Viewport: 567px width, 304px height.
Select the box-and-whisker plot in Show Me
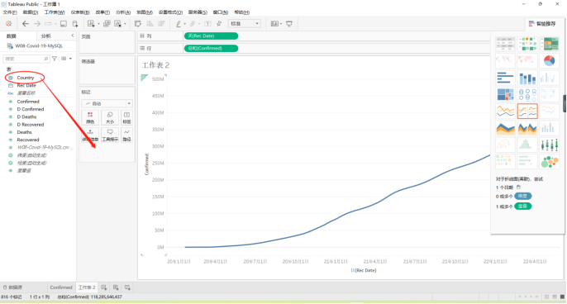pos(549,145)
